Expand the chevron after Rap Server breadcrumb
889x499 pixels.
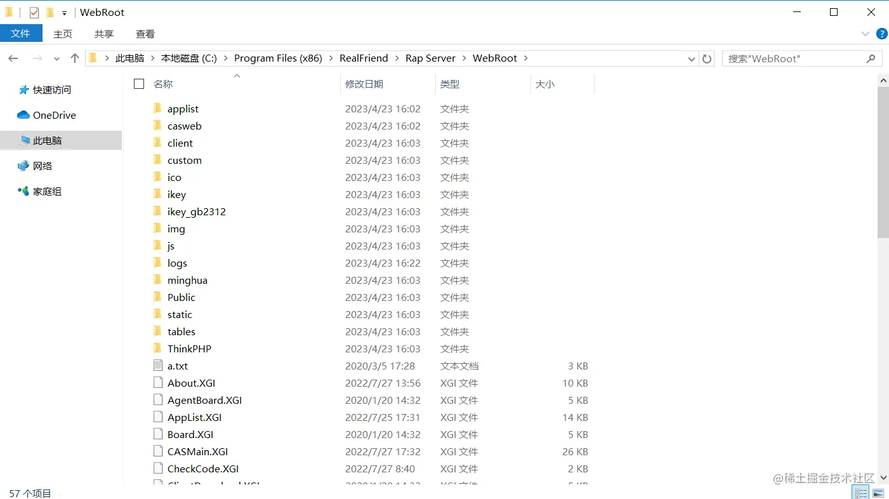pos(464,58)
